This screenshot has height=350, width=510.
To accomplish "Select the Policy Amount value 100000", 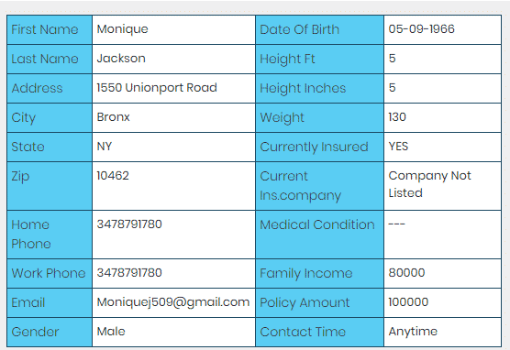I will pos(408,302).
